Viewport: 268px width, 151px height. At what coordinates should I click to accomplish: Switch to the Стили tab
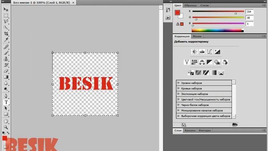pos(204,5)
